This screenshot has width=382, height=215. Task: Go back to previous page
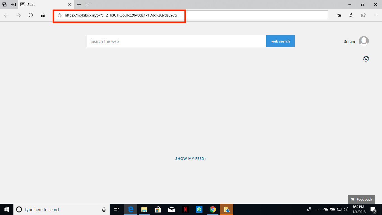point(6,15)
